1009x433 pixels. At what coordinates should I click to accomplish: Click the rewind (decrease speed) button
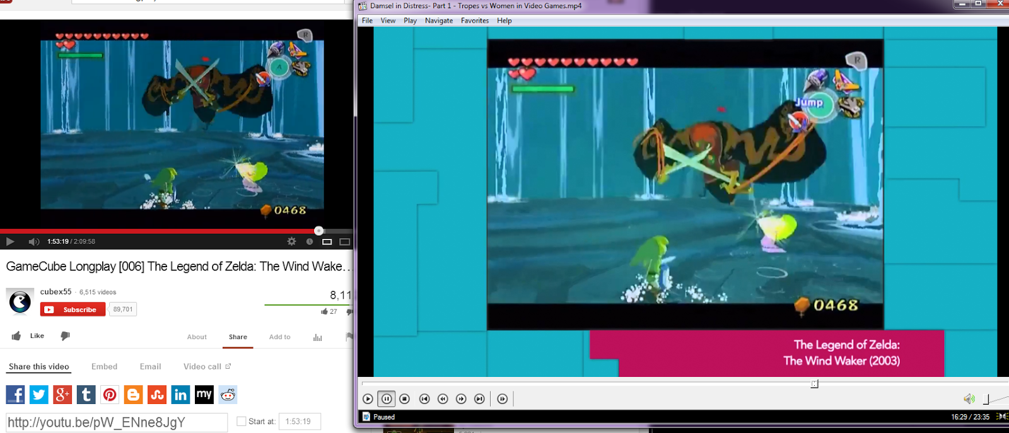click(443, 398)
